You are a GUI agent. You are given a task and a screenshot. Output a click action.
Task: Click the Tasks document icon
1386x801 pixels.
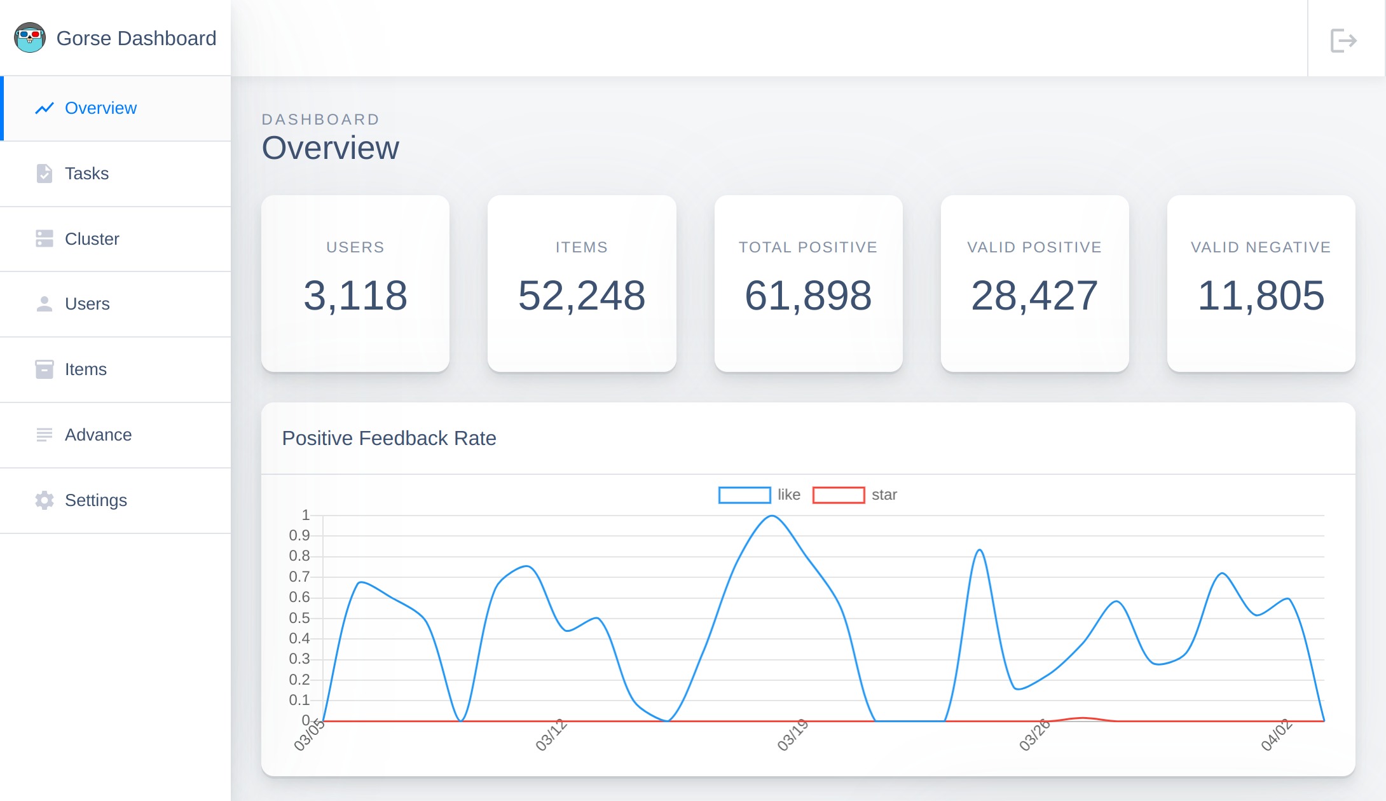pos(44,174)
